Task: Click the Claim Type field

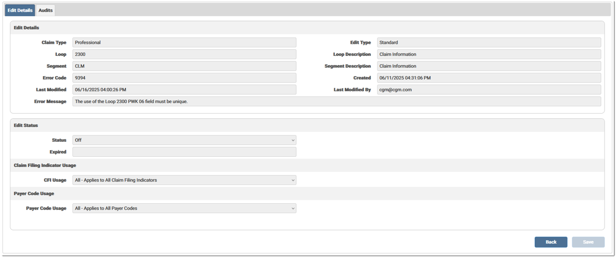Action: pyautogui.click(x=184, y=43)
